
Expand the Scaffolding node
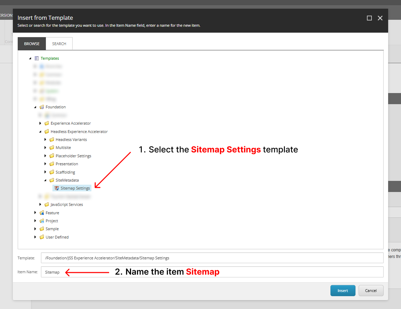(45, 172)
